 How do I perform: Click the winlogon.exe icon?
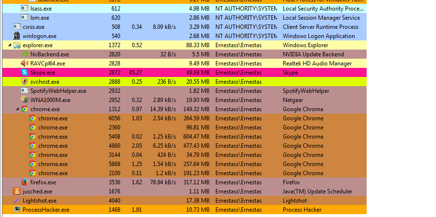tap(17, 36)
